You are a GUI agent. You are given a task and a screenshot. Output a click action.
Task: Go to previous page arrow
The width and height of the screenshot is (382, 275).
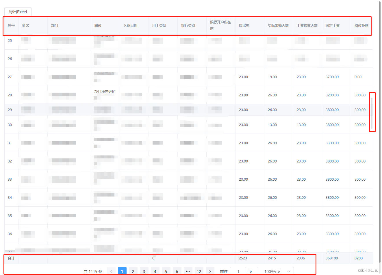(111, 271)
